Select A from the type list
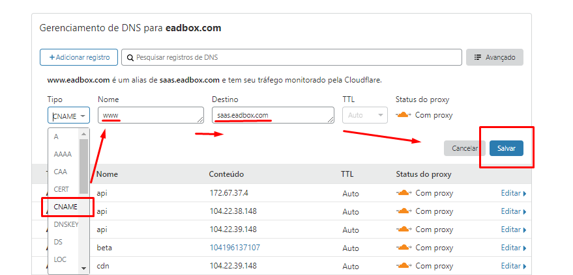 pos(56,137)
